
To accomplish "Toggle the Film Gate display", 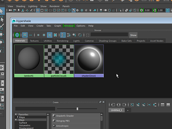I will click(42, 10).
